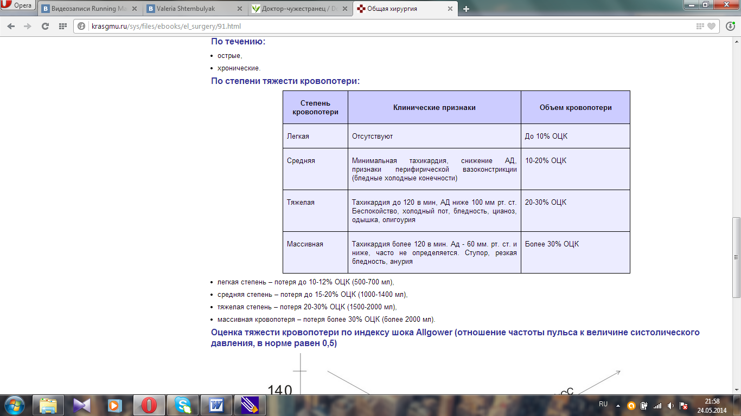
Task: Show hidden system tray icons
Action: [618, 405]
